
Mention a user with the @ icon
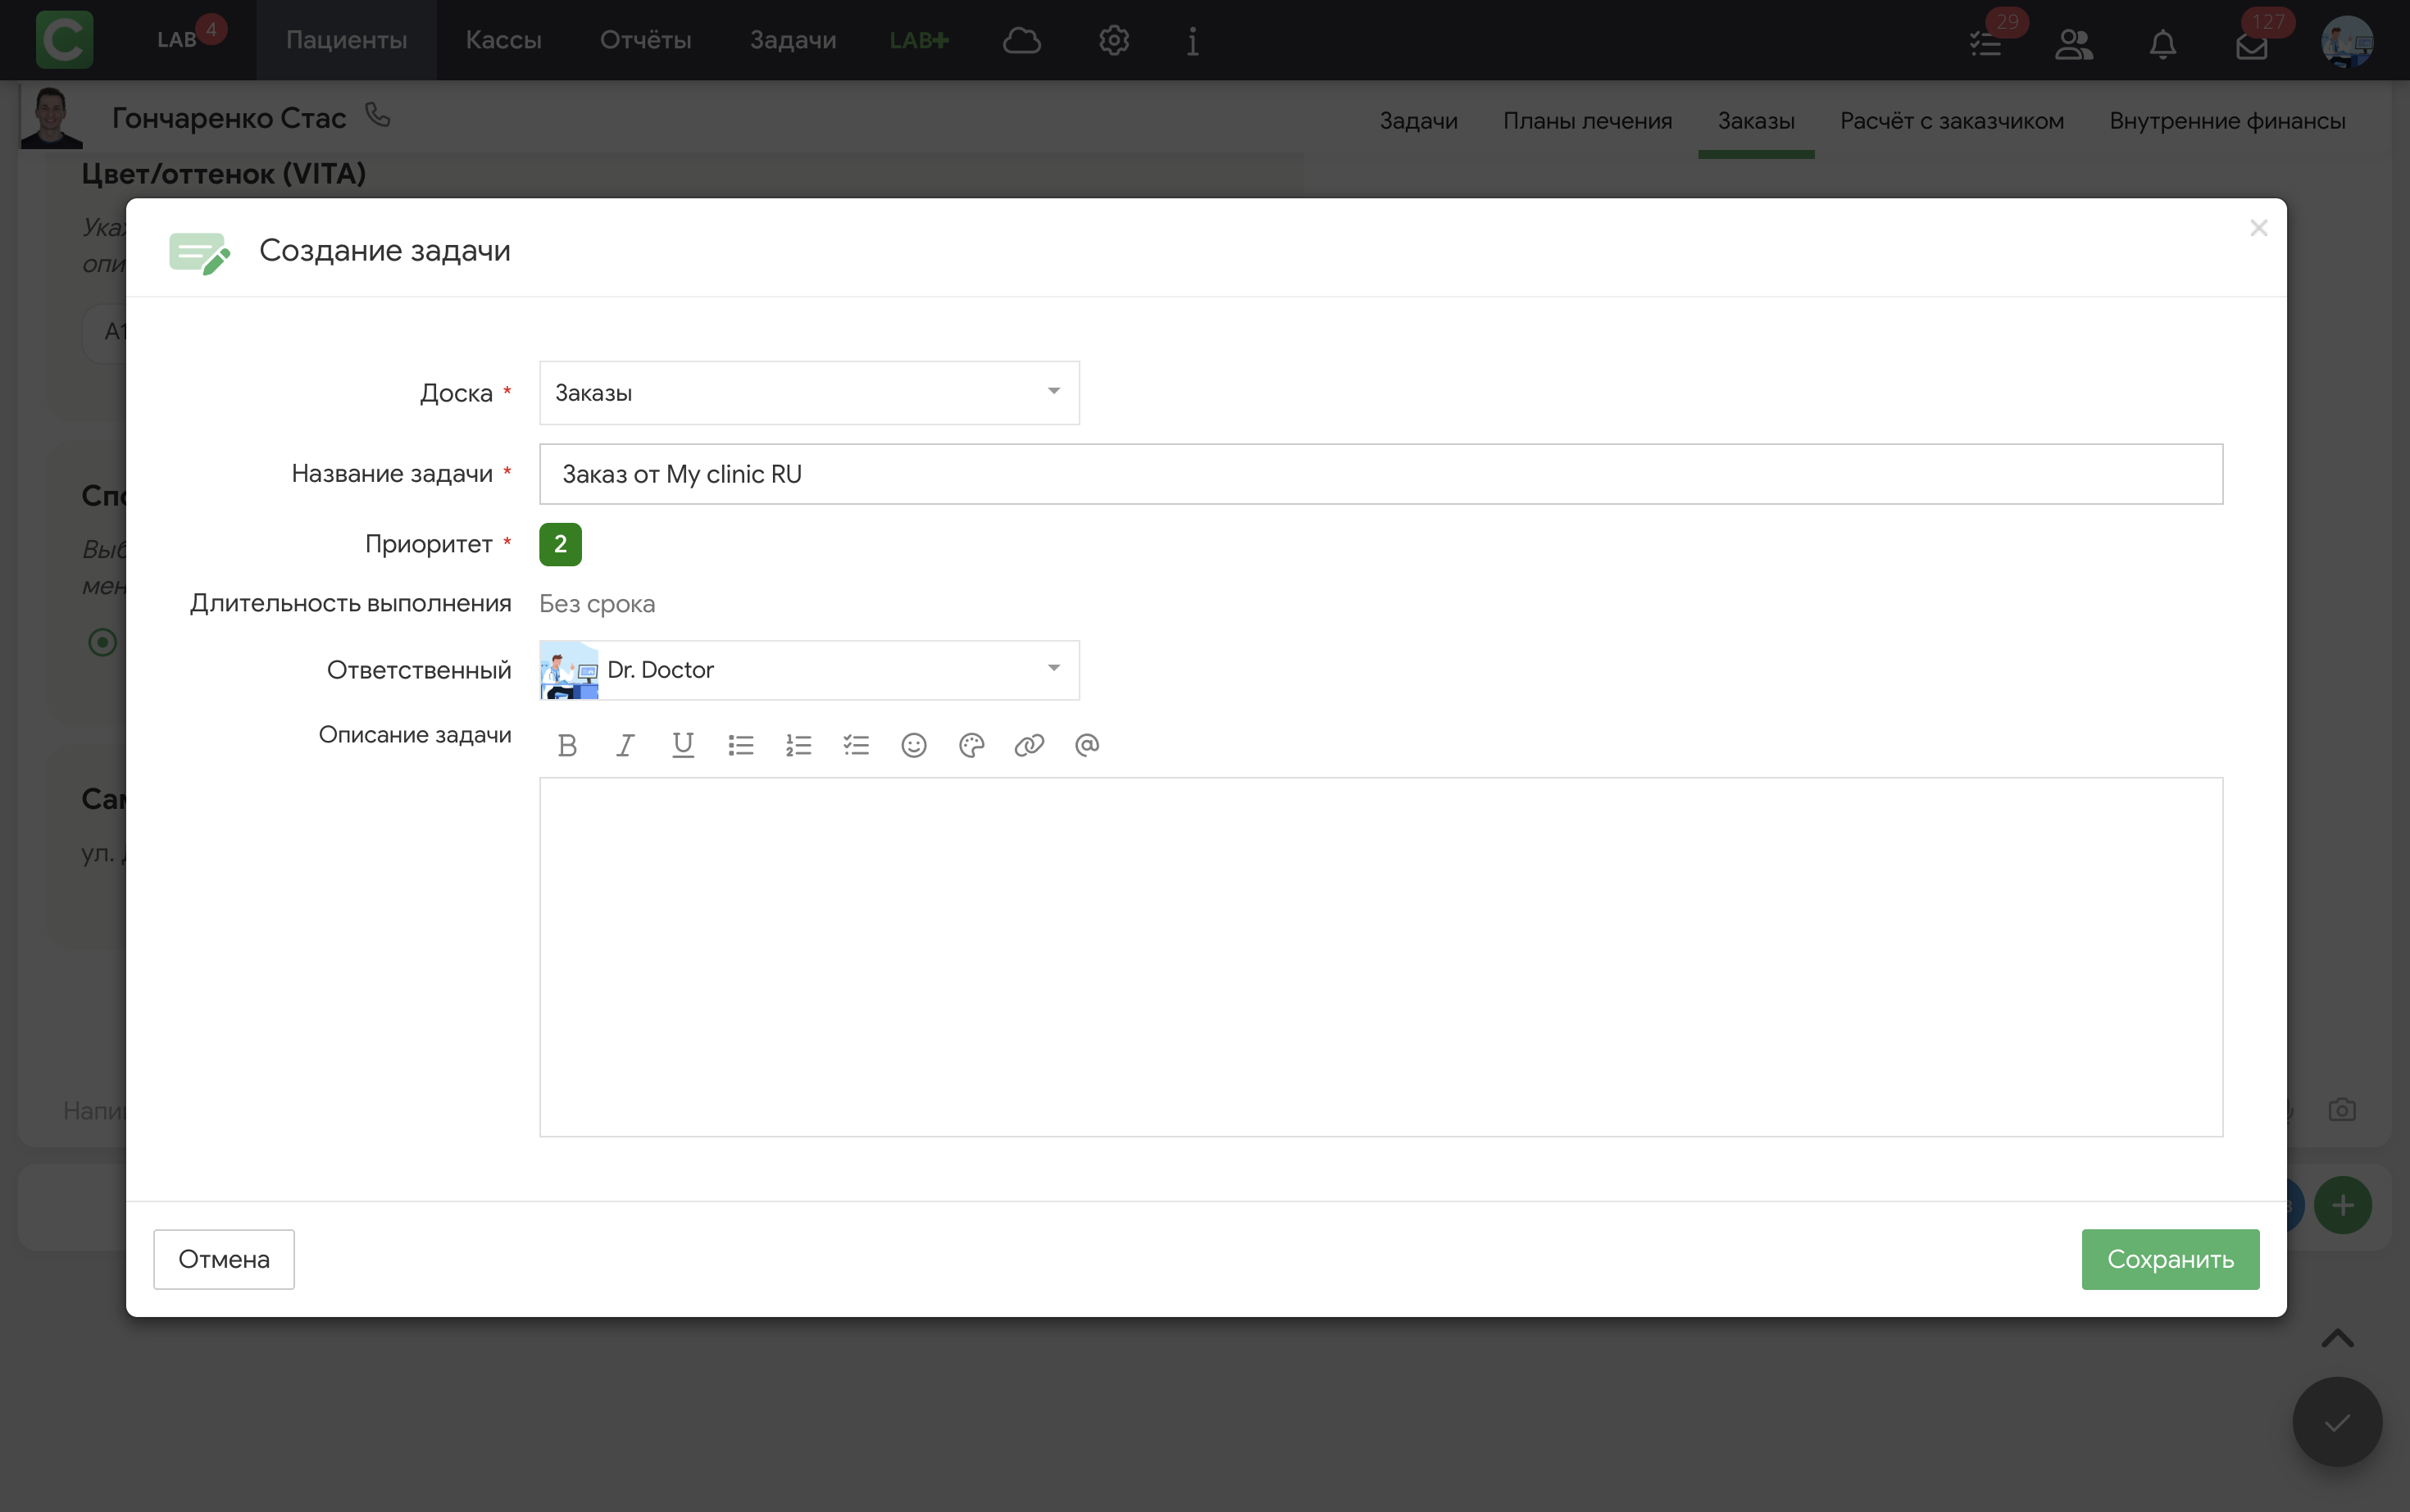tap(1087, 745)
